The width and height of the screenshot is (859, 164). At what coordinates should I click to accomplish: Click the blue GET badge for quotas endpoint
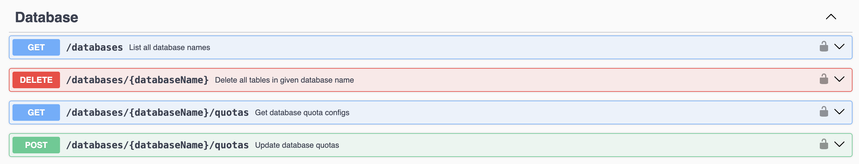point(36,112)
